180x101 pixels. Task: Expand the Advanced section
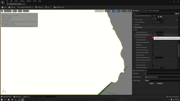[134, 25]
